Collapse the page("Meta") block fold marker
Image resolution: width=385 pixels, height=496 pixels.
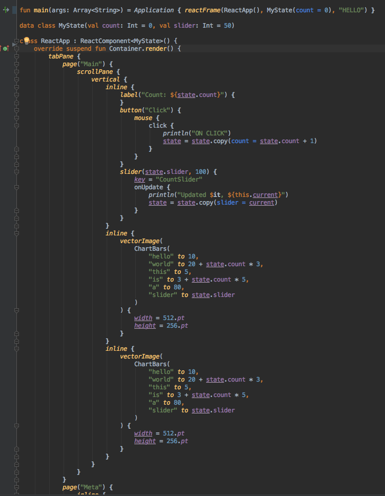(x=16, y=487)
